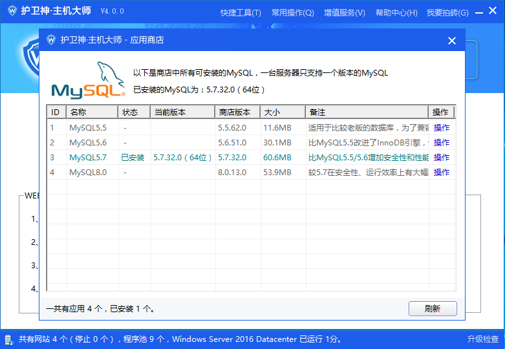
Task: Click 操作 link for MySQL5.6 row
Action: coord(441,143)
